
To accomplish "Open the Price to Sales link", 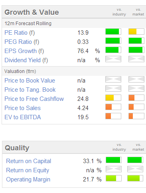I will tap(22, 108).
